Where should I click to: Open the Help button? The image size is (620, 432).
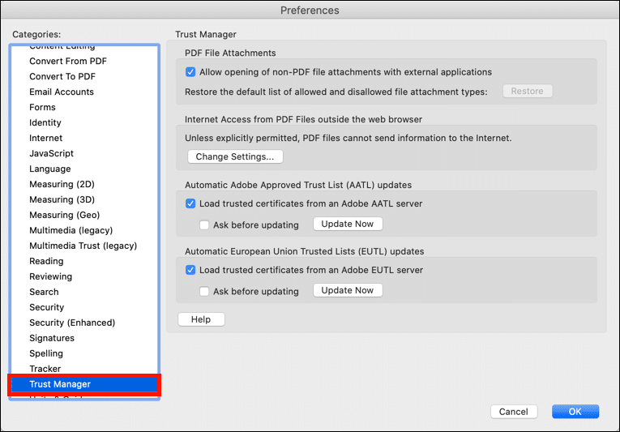[x=201, y=319]
